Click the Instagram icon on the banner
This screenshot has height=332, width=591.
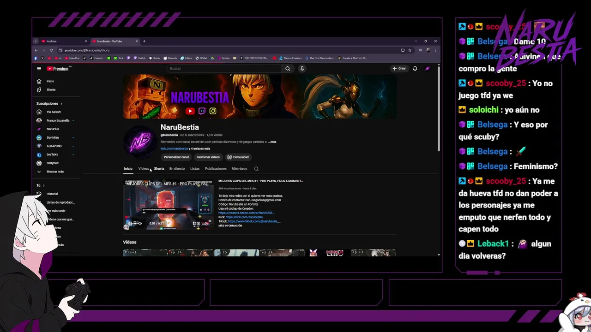coord(213,111)
